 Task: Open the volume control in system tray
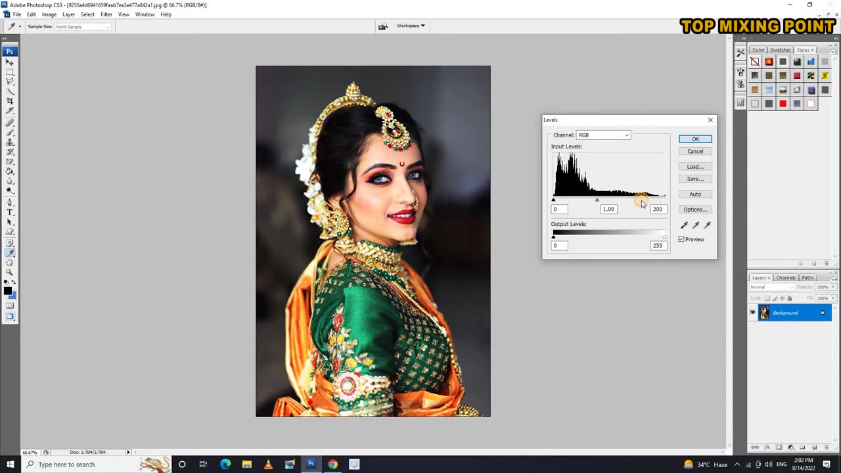click(769, 464)
